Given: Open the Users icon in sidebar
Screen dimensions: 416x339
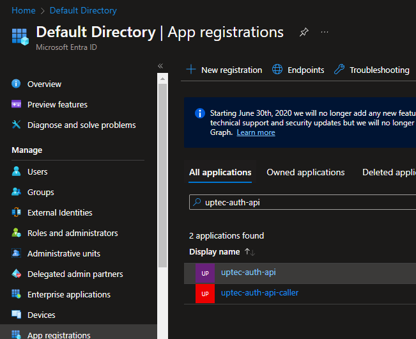Looking at the screenshot, I should 17,171.
